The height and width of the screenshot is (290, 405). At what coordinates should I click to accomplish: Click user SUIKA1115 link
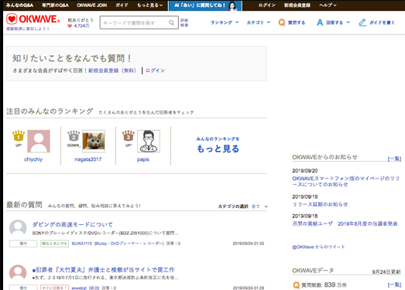pyautogui.click(x=82, y=244)
